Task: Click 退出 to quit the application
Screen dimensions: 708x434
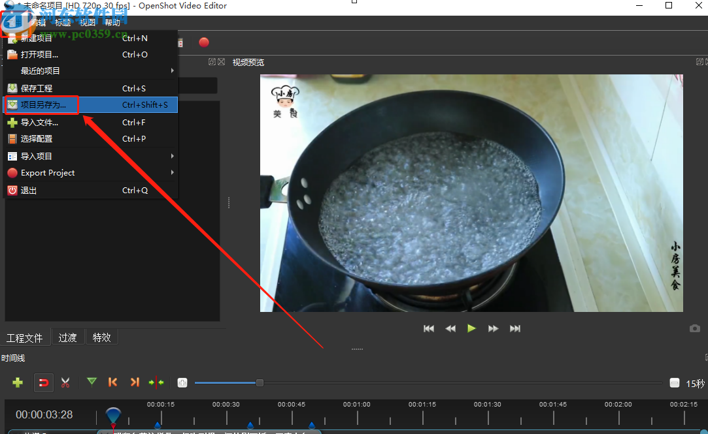Action: coord(29,191)
